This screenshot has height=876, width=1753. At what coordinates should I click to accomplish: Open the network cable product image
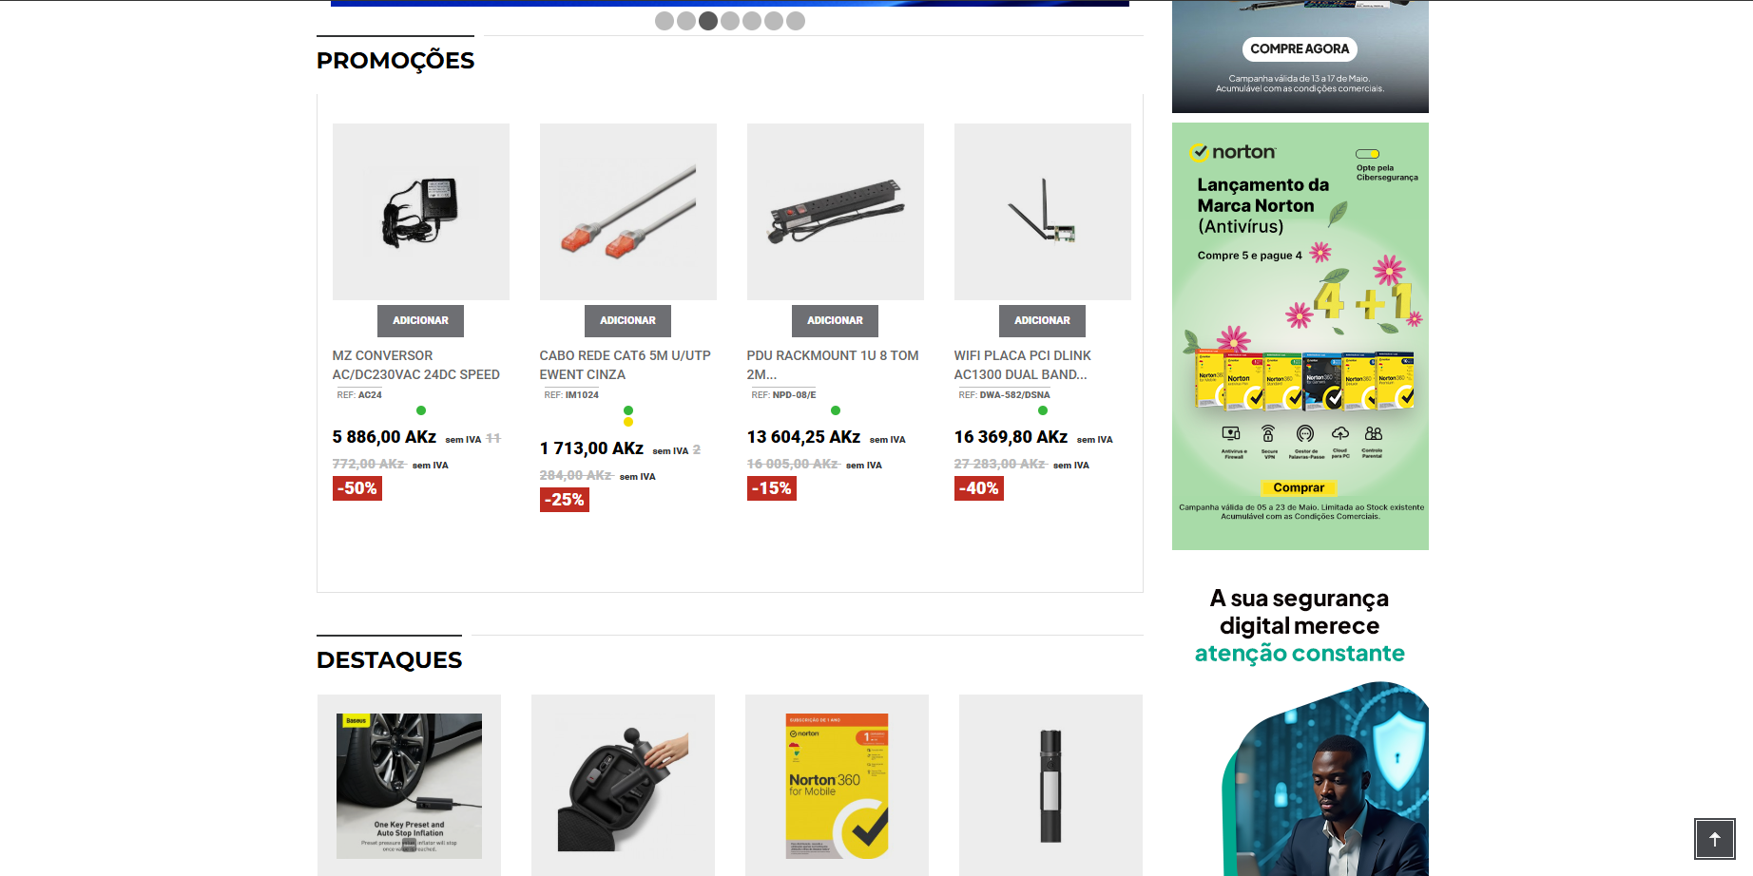click(x=628, y=212)
